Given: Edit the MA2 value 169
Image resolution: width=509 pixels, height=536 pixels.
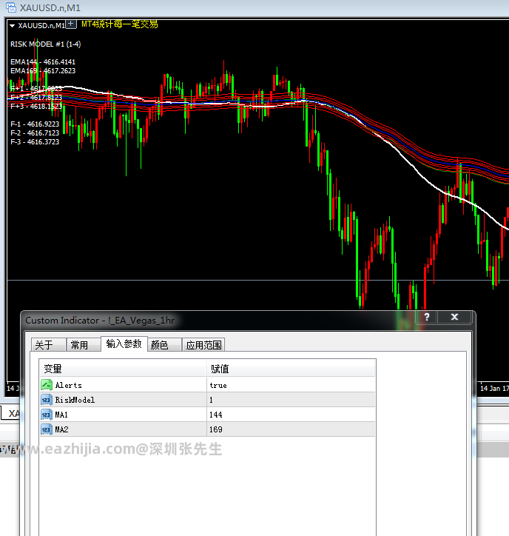Looking at the screenshot, I should (291, 429).
